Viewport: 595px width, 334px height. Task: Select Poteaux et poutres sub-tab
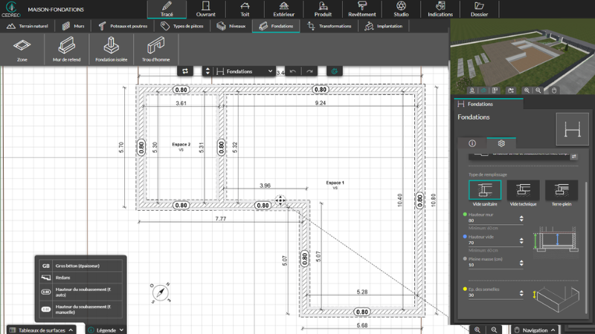point(123,26)
